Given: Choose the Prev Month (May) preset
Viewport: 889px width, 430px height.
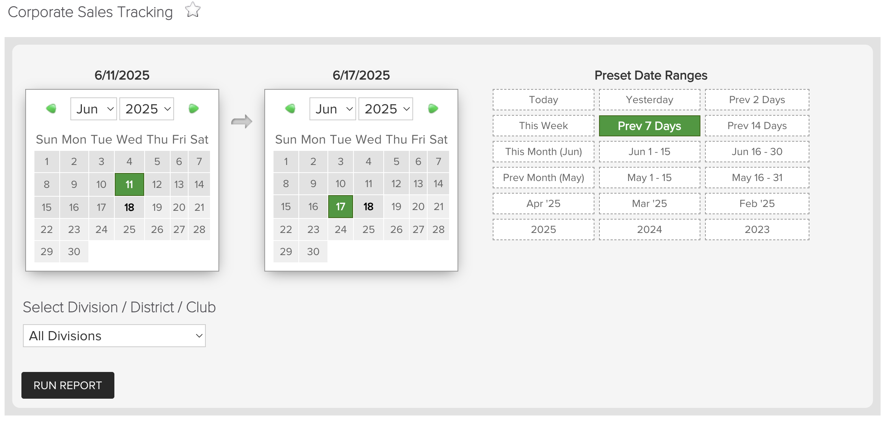Looking at the screenshot, I should click(x=544, y=178).
